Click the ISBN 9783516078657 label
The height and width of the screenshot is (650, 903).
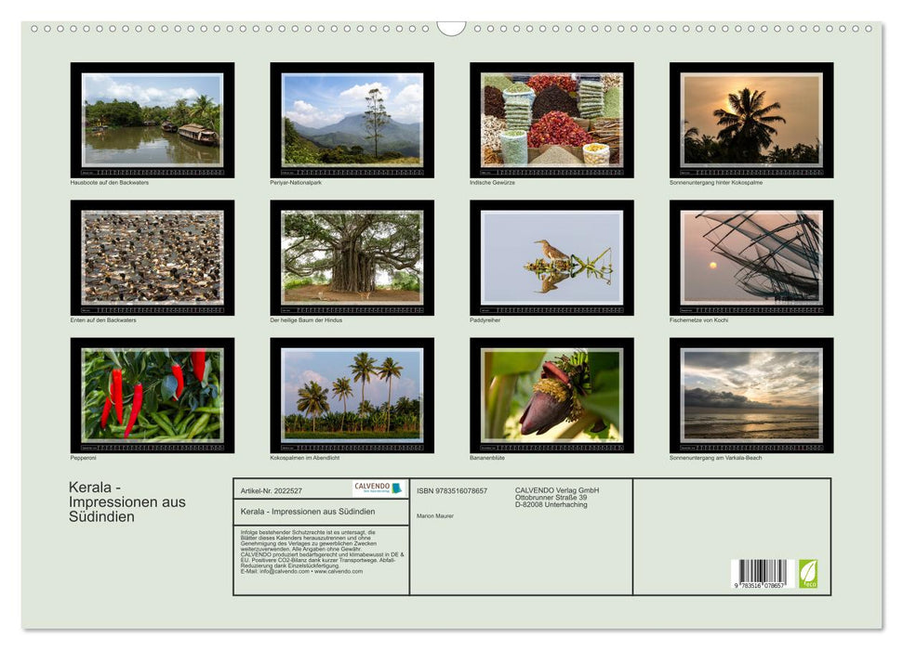455,489
